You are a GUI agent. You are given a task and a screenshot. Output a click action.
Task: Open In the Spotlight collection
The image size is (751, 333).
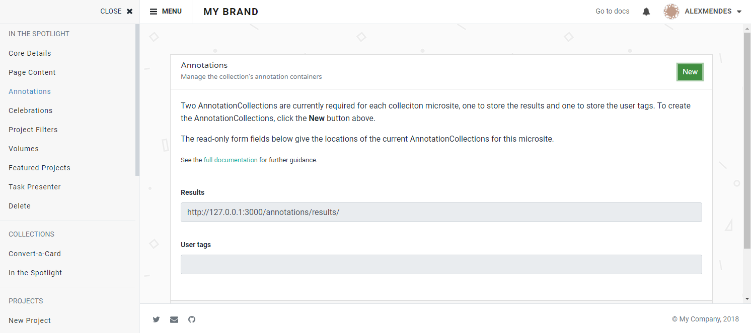coord(35,272)
